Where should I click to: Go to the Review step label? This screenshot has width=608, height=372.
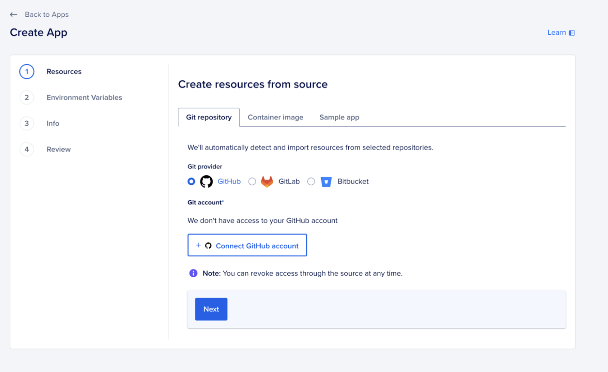59,149
